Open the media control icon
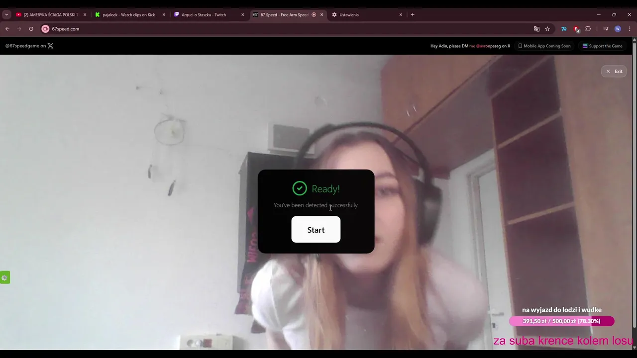This screenshot has width=637, height=358. click(x=606, y=29)
